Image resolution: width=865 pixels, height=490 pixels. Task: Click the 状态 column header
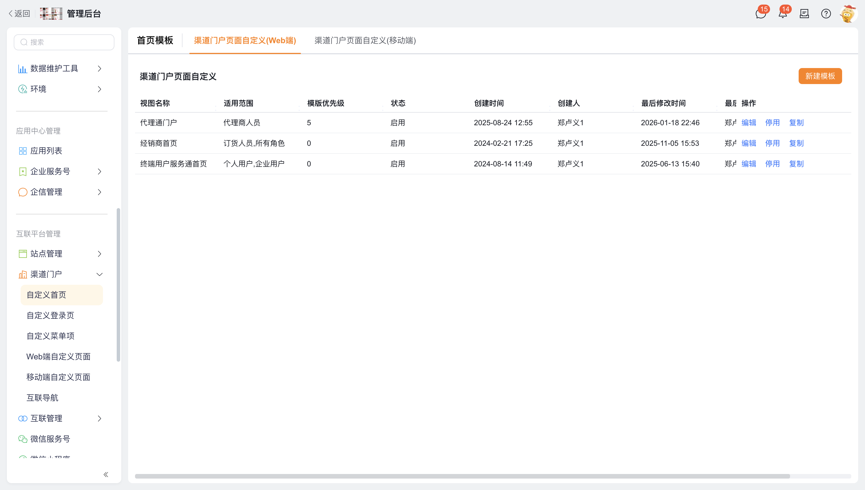pos(398,103)
